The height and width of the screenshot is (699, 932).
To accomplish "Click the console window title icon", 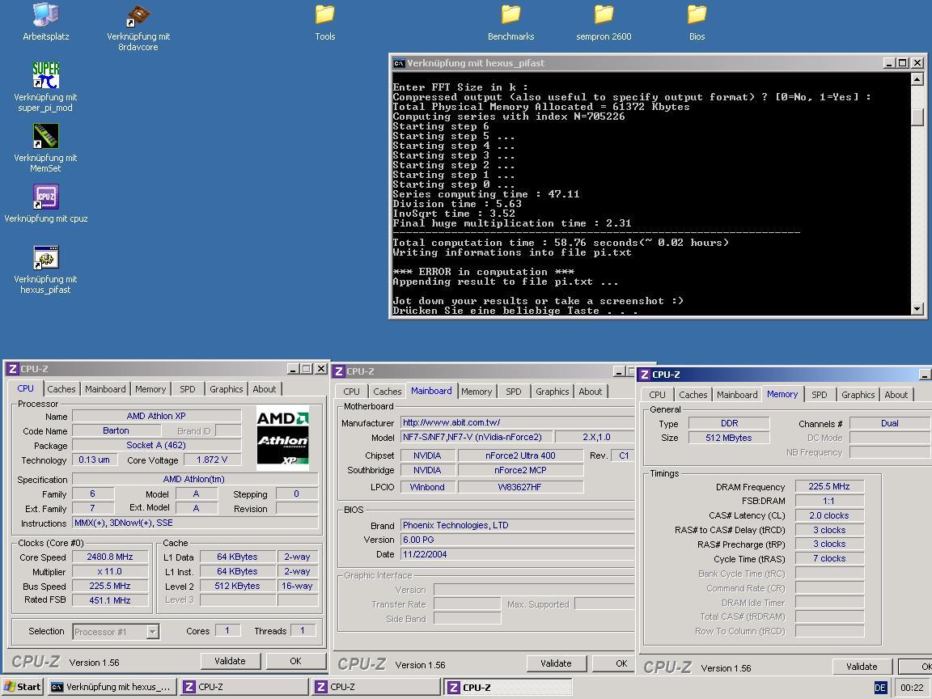I will (x=399, y=63).
